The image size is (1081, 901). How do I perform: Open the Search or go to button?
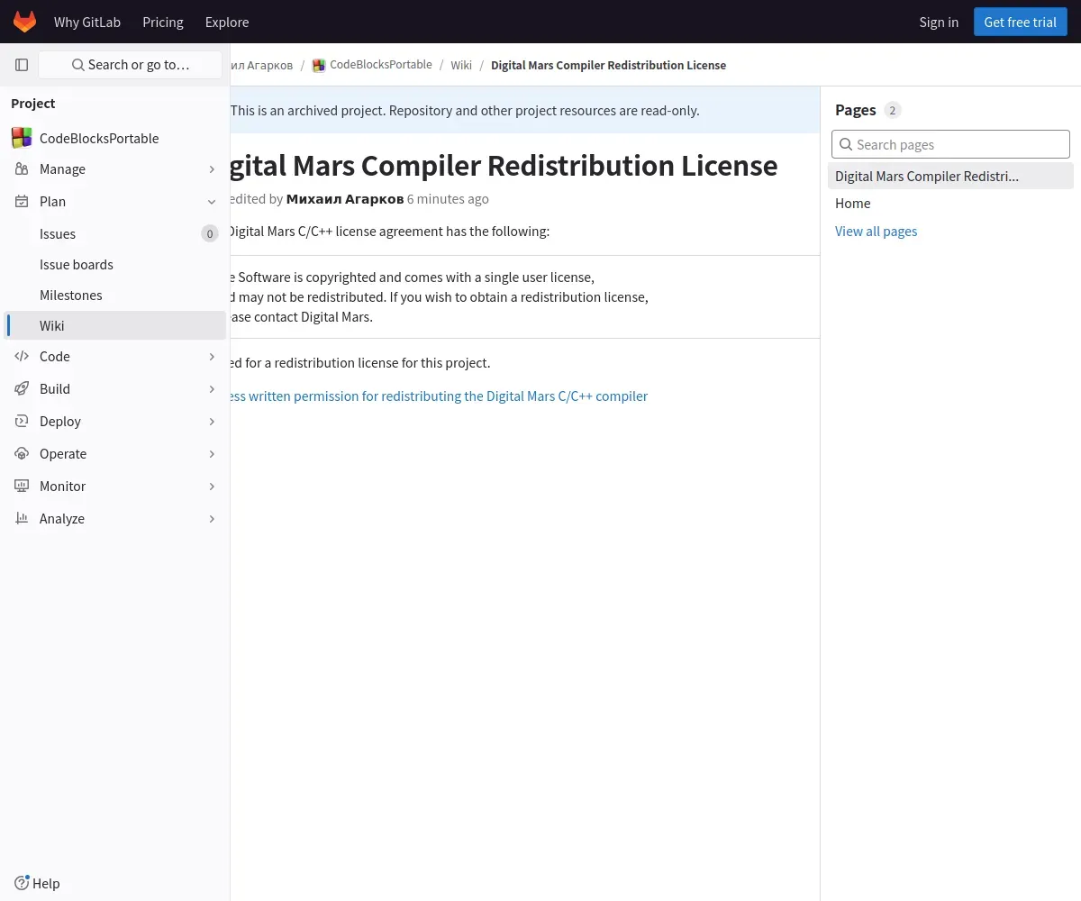[131, 65]
